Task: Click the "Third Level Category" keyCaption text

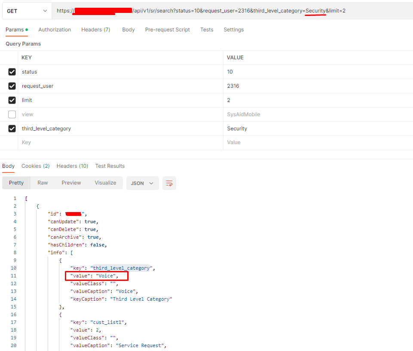Action: coord(141,299)
